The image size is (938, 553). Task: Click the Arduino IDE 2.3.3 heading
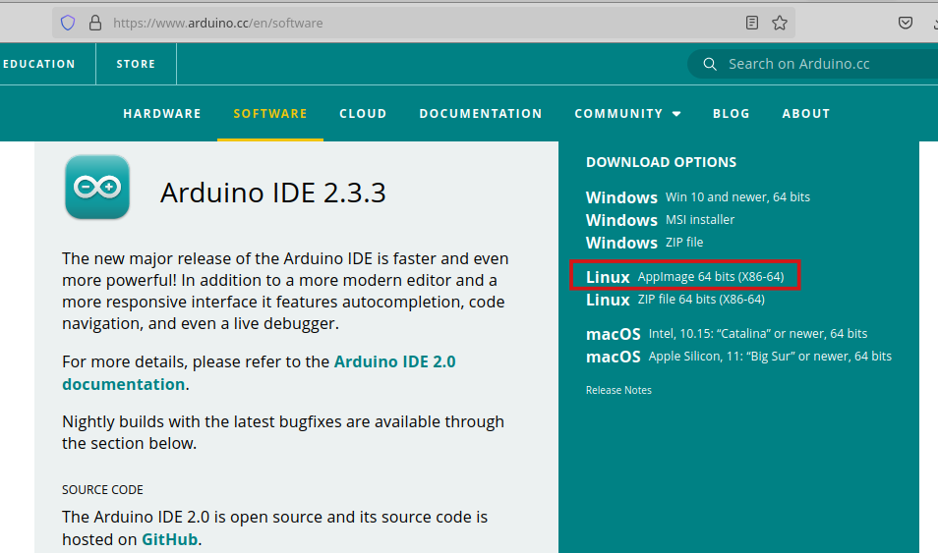coord(272,194)
